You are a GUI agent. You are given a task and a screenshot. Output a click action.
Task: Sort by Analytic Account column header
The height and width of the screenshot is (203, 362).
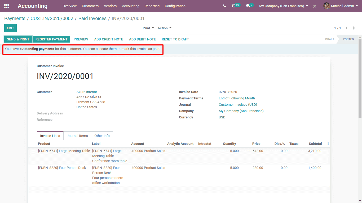(180, 144)
